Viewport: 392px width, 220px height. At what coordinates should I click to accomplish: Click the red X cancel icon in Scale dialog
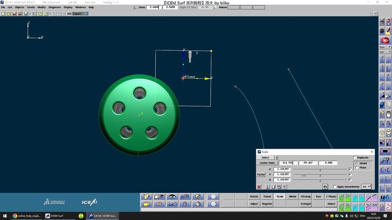tap(259, 187)
